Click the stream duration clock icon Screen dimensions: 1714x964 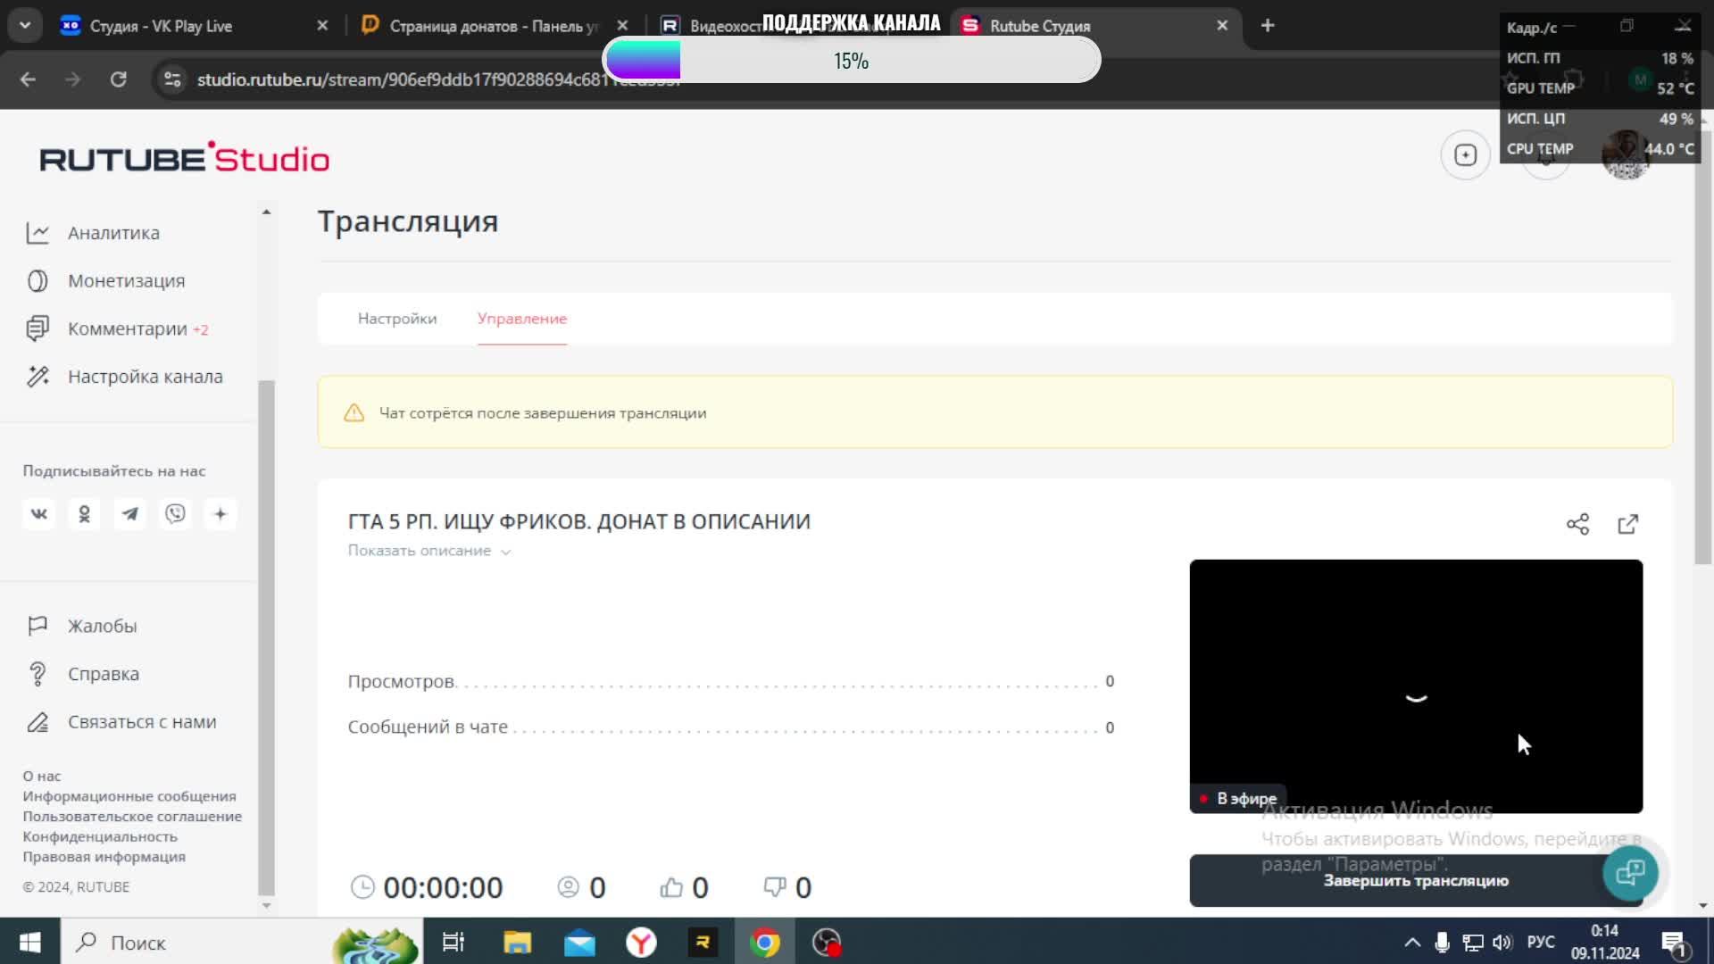[362, 887]
